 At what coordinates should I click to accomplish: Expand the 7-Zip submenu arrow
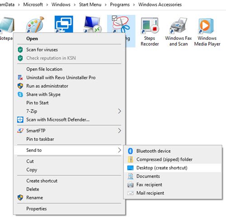coord(119,111)
